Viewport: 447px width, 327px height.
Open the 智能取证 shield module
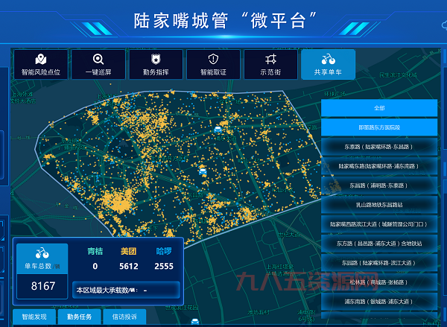(x=213, y=64)
